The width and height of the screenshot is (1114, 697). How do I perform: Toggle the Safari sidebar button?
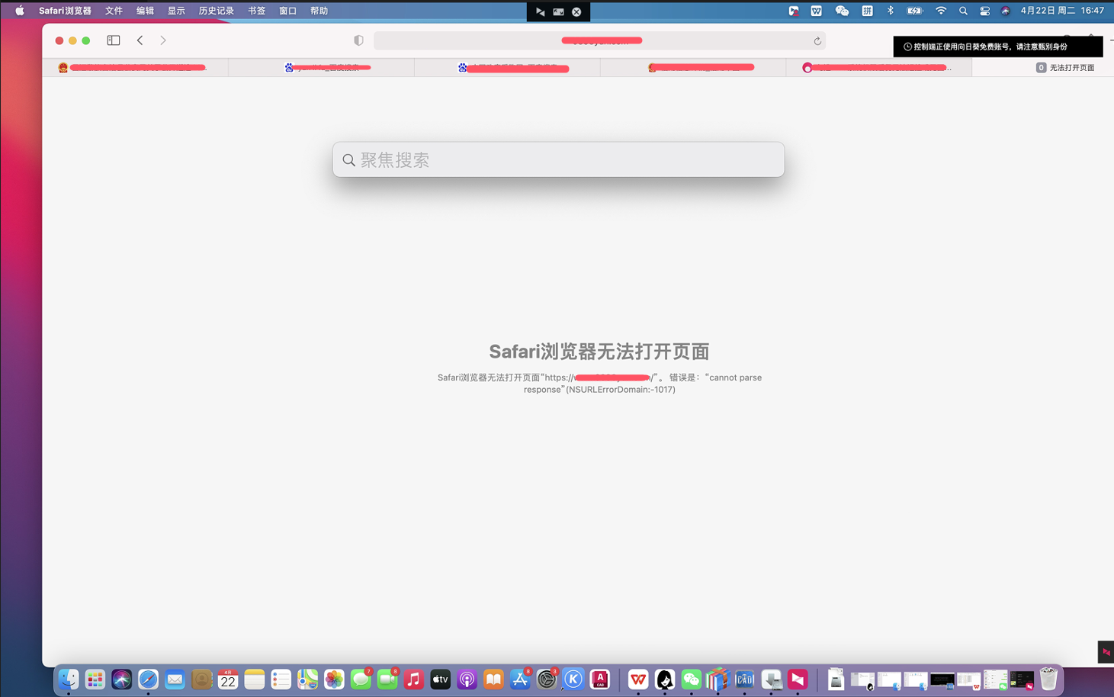(114, 40)
